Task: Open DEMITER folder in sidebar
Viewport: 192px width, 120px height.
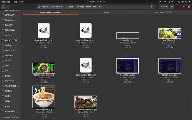Action: (11, 25)
